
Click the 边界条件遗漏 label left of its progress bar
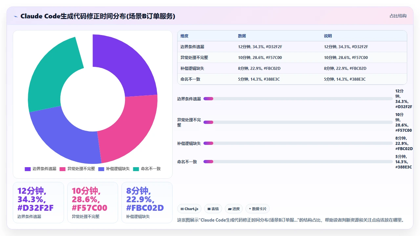click(x=189, y=99)
